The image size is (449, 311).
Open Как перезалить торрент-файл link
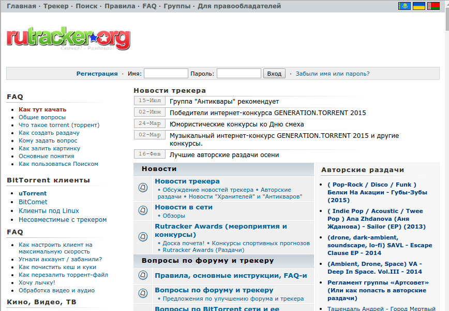[x=63, y=275]
